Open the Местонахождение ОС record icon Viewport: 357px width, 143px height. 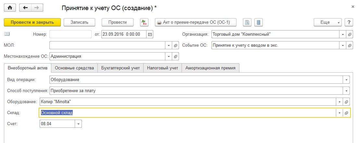(175, 56)
